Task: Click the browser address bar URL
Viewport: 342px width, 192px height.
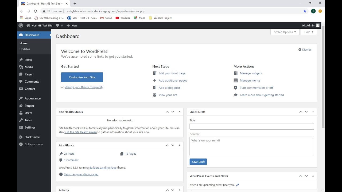Action: [x=105, y=11]
